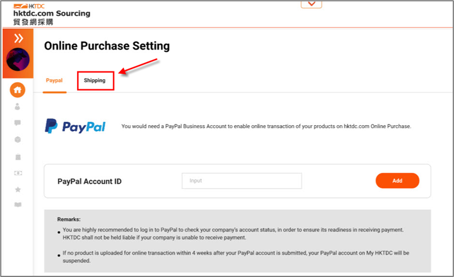Click the Online Purchase Setting heading
The width and height of the screenshot is (454, 277).
point(107,46)
